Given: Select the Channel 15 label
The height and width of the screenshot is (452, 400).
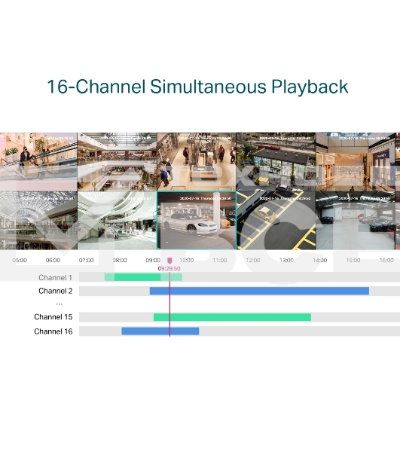Looking at the screenshot, I should tap(53, 317).
